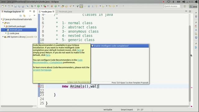Click the New Java Package icon
This screenshot has height=112, width=199.
[x=52, y=6]
